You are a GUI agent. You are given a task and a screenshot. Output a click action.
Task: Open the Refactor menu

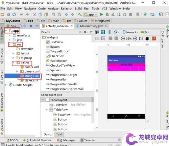[67, 8]
